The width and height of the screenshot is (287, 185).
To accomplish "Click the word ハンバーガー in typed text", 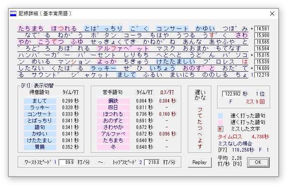I will pos(44,55).
